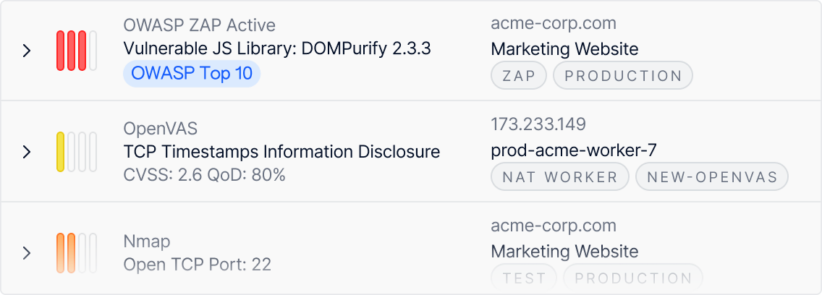The height and width of the screenshot is (295, 822).
Task: Select the ZAP tag
Action: (518, 76)
